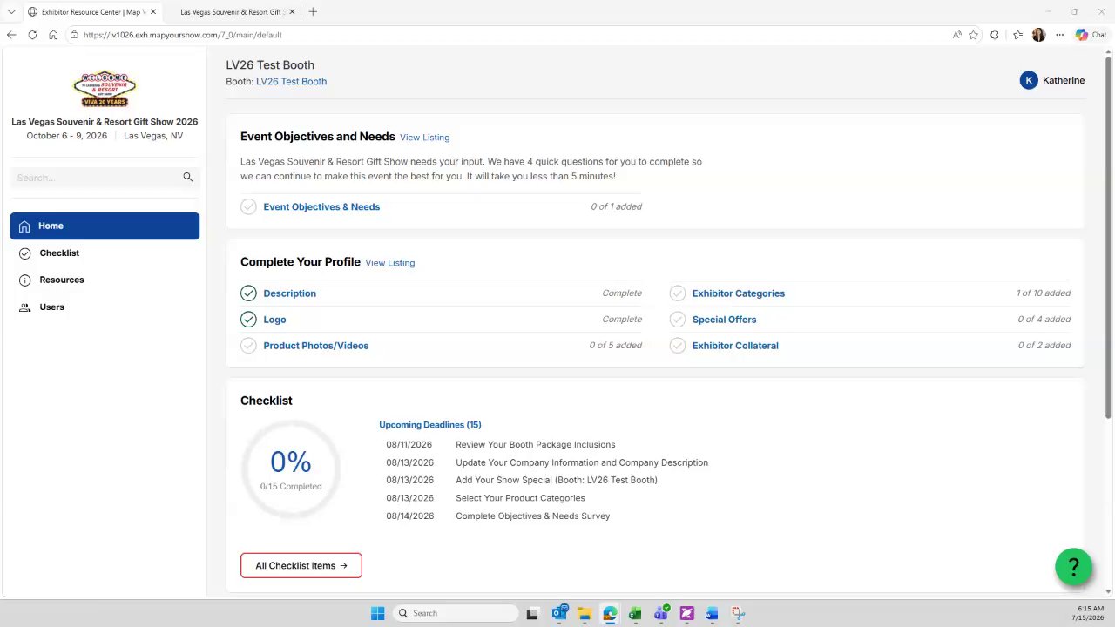The image size is (1115, 627).
Task: Switch to Las Vegas Souvenir & Resort Gift tab
Action: 232,12
